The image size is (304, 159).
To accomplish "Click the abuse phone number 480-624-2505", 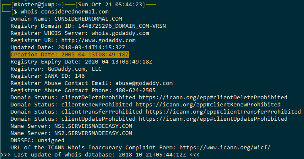I will tap(136, 90).
